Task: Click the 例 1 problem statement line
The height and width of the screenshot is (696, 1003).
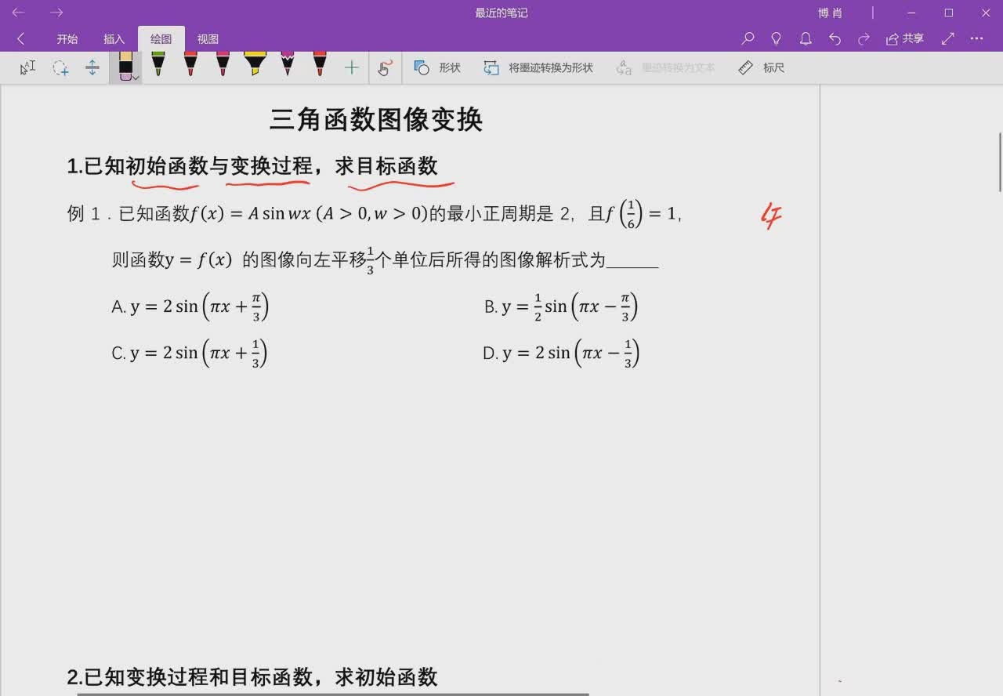Action: pos(375,213)
